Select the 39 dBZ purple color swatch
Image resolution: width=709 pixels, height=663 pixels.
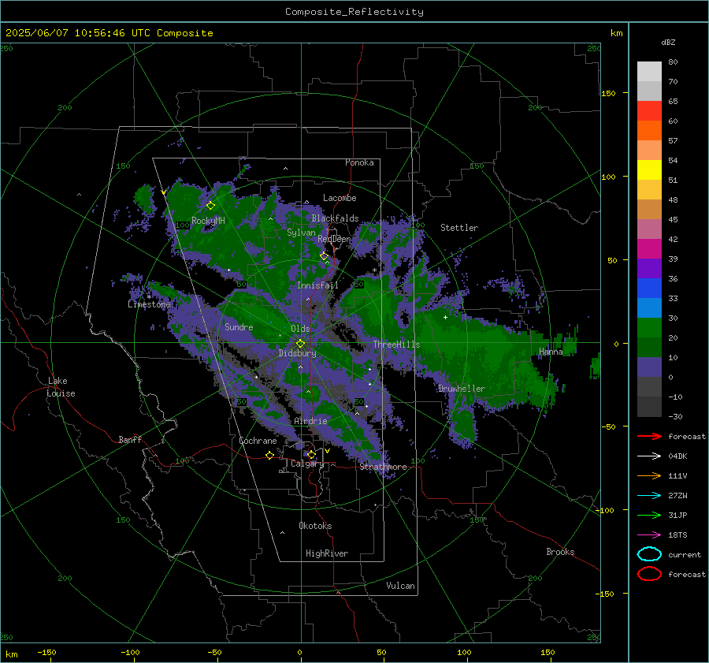pos(649,268)
